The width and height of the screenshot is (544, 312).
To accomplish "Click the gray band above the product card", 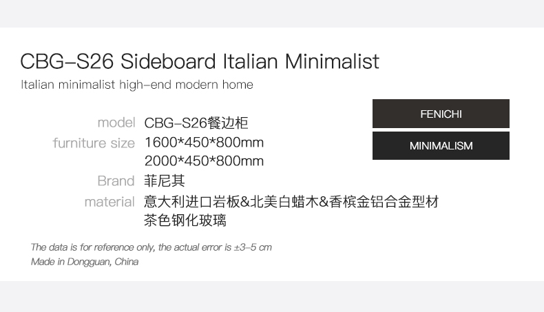I will pyautogui.click(x=272, y=14).
